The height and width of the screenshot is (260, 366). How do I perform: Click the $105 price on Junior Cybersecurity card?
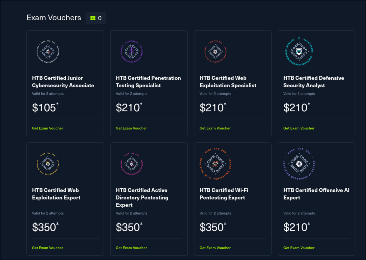coord(45,108)
